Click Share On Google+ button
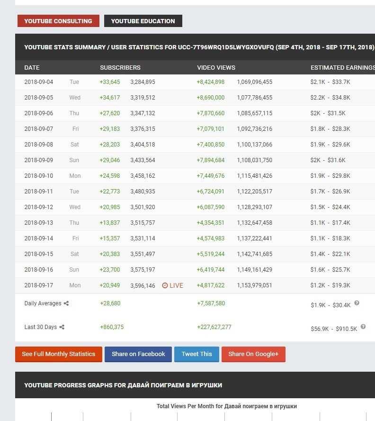This screenshot has width=375, height=421. click(x=253, y=354)
